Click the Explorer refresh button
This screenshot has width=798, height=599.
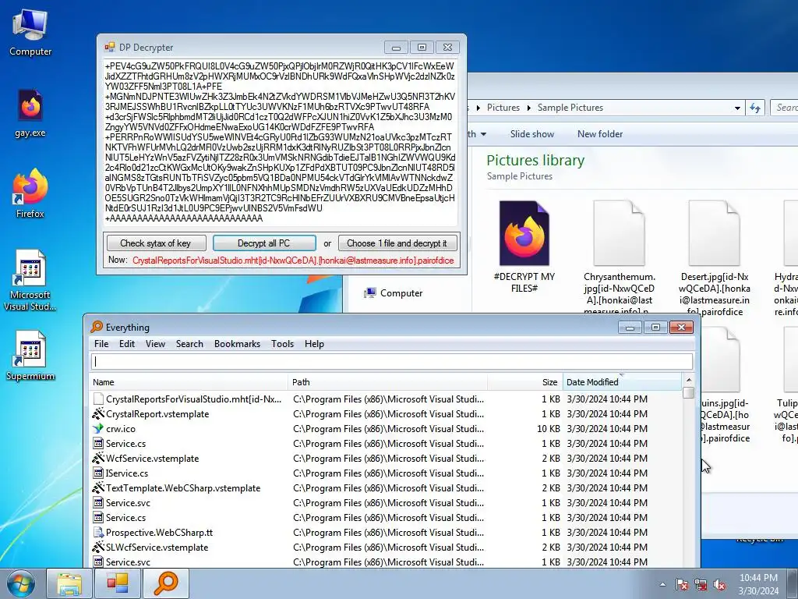point(755,108)
